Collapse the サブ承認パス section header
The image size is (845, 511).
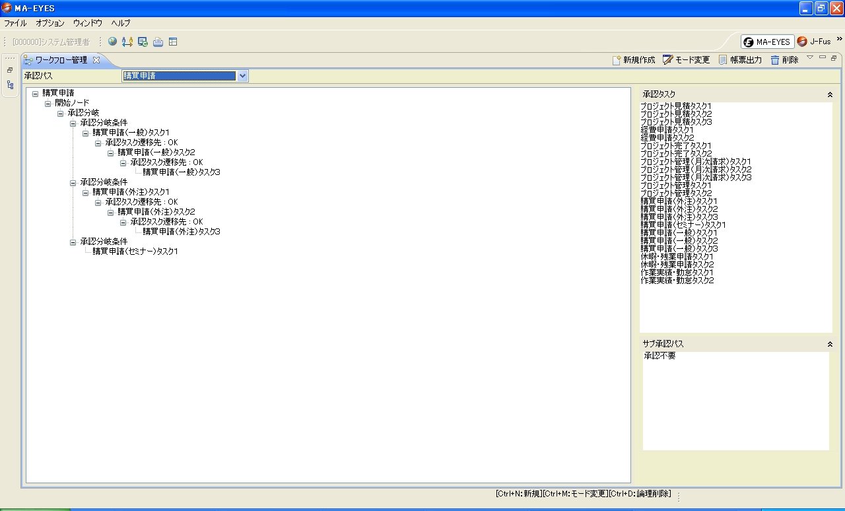[x=830, y=344]
